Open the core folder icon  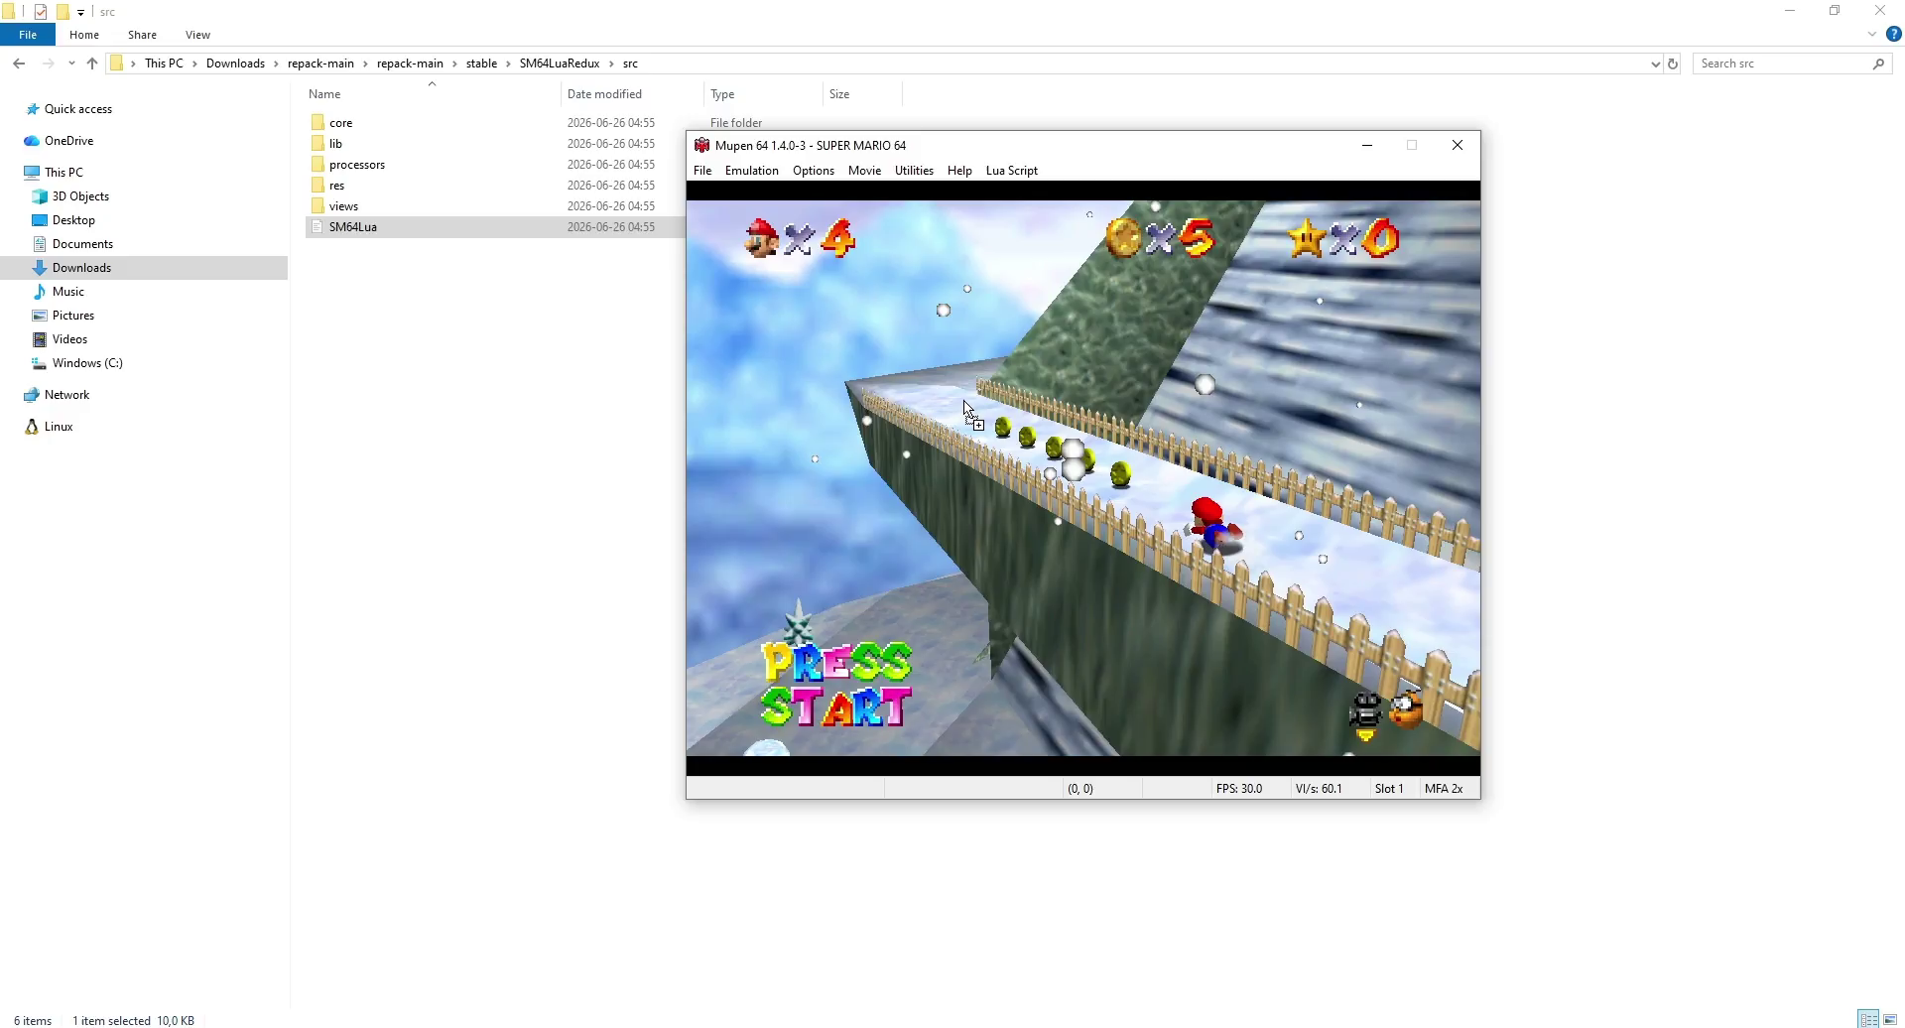(317, 123)
